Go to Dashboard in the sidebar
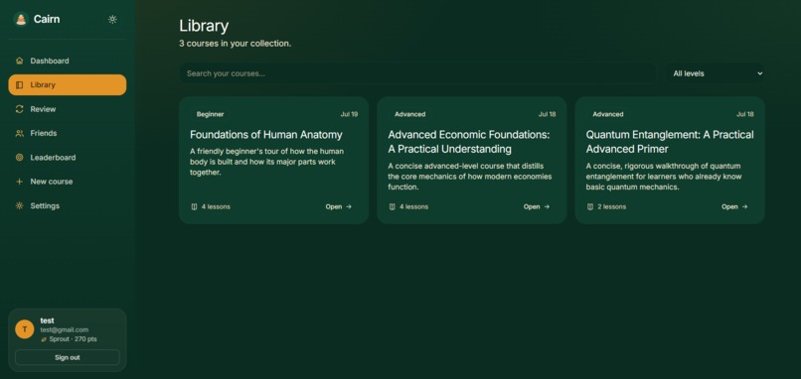Image resolution: width=801 pixels, height=379 pixels. click(67, 61)
